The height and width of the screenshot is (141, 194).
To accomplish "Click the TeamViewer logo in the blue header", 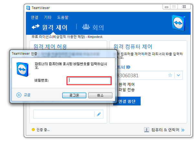I will pyautogui.click(x=179, y=23).
